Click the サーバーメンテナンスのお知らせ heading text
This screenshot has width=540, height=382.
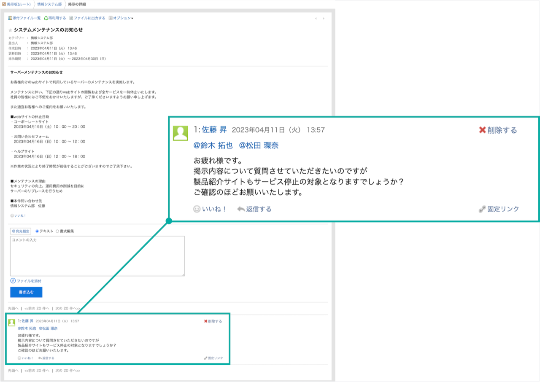point(36,73)
